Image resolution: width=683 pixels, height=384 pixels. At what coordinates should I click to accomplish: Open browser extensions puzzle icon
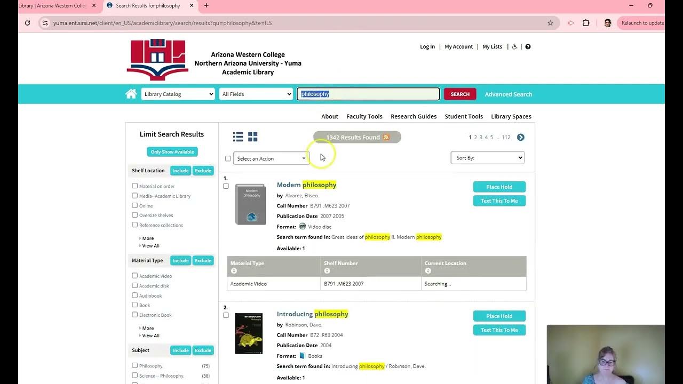coord(586,23)
